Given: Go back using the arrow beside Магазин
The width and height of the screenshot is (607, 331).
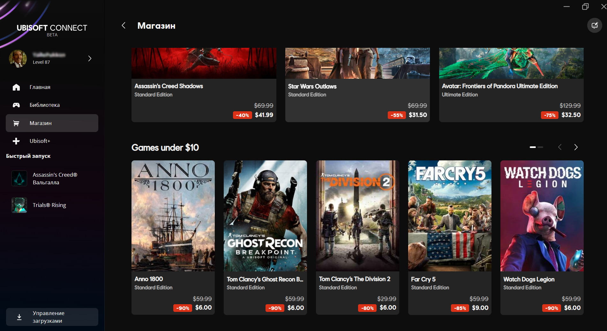Looking at the screenshot, I should point(124,26).
